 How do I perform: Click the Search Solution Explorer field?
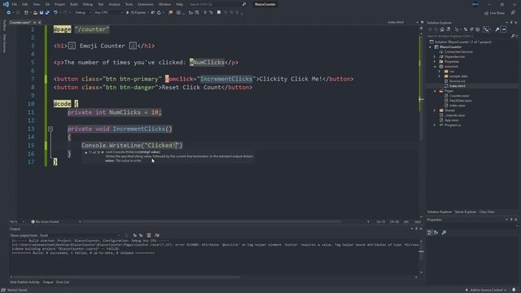pos(469,36)
